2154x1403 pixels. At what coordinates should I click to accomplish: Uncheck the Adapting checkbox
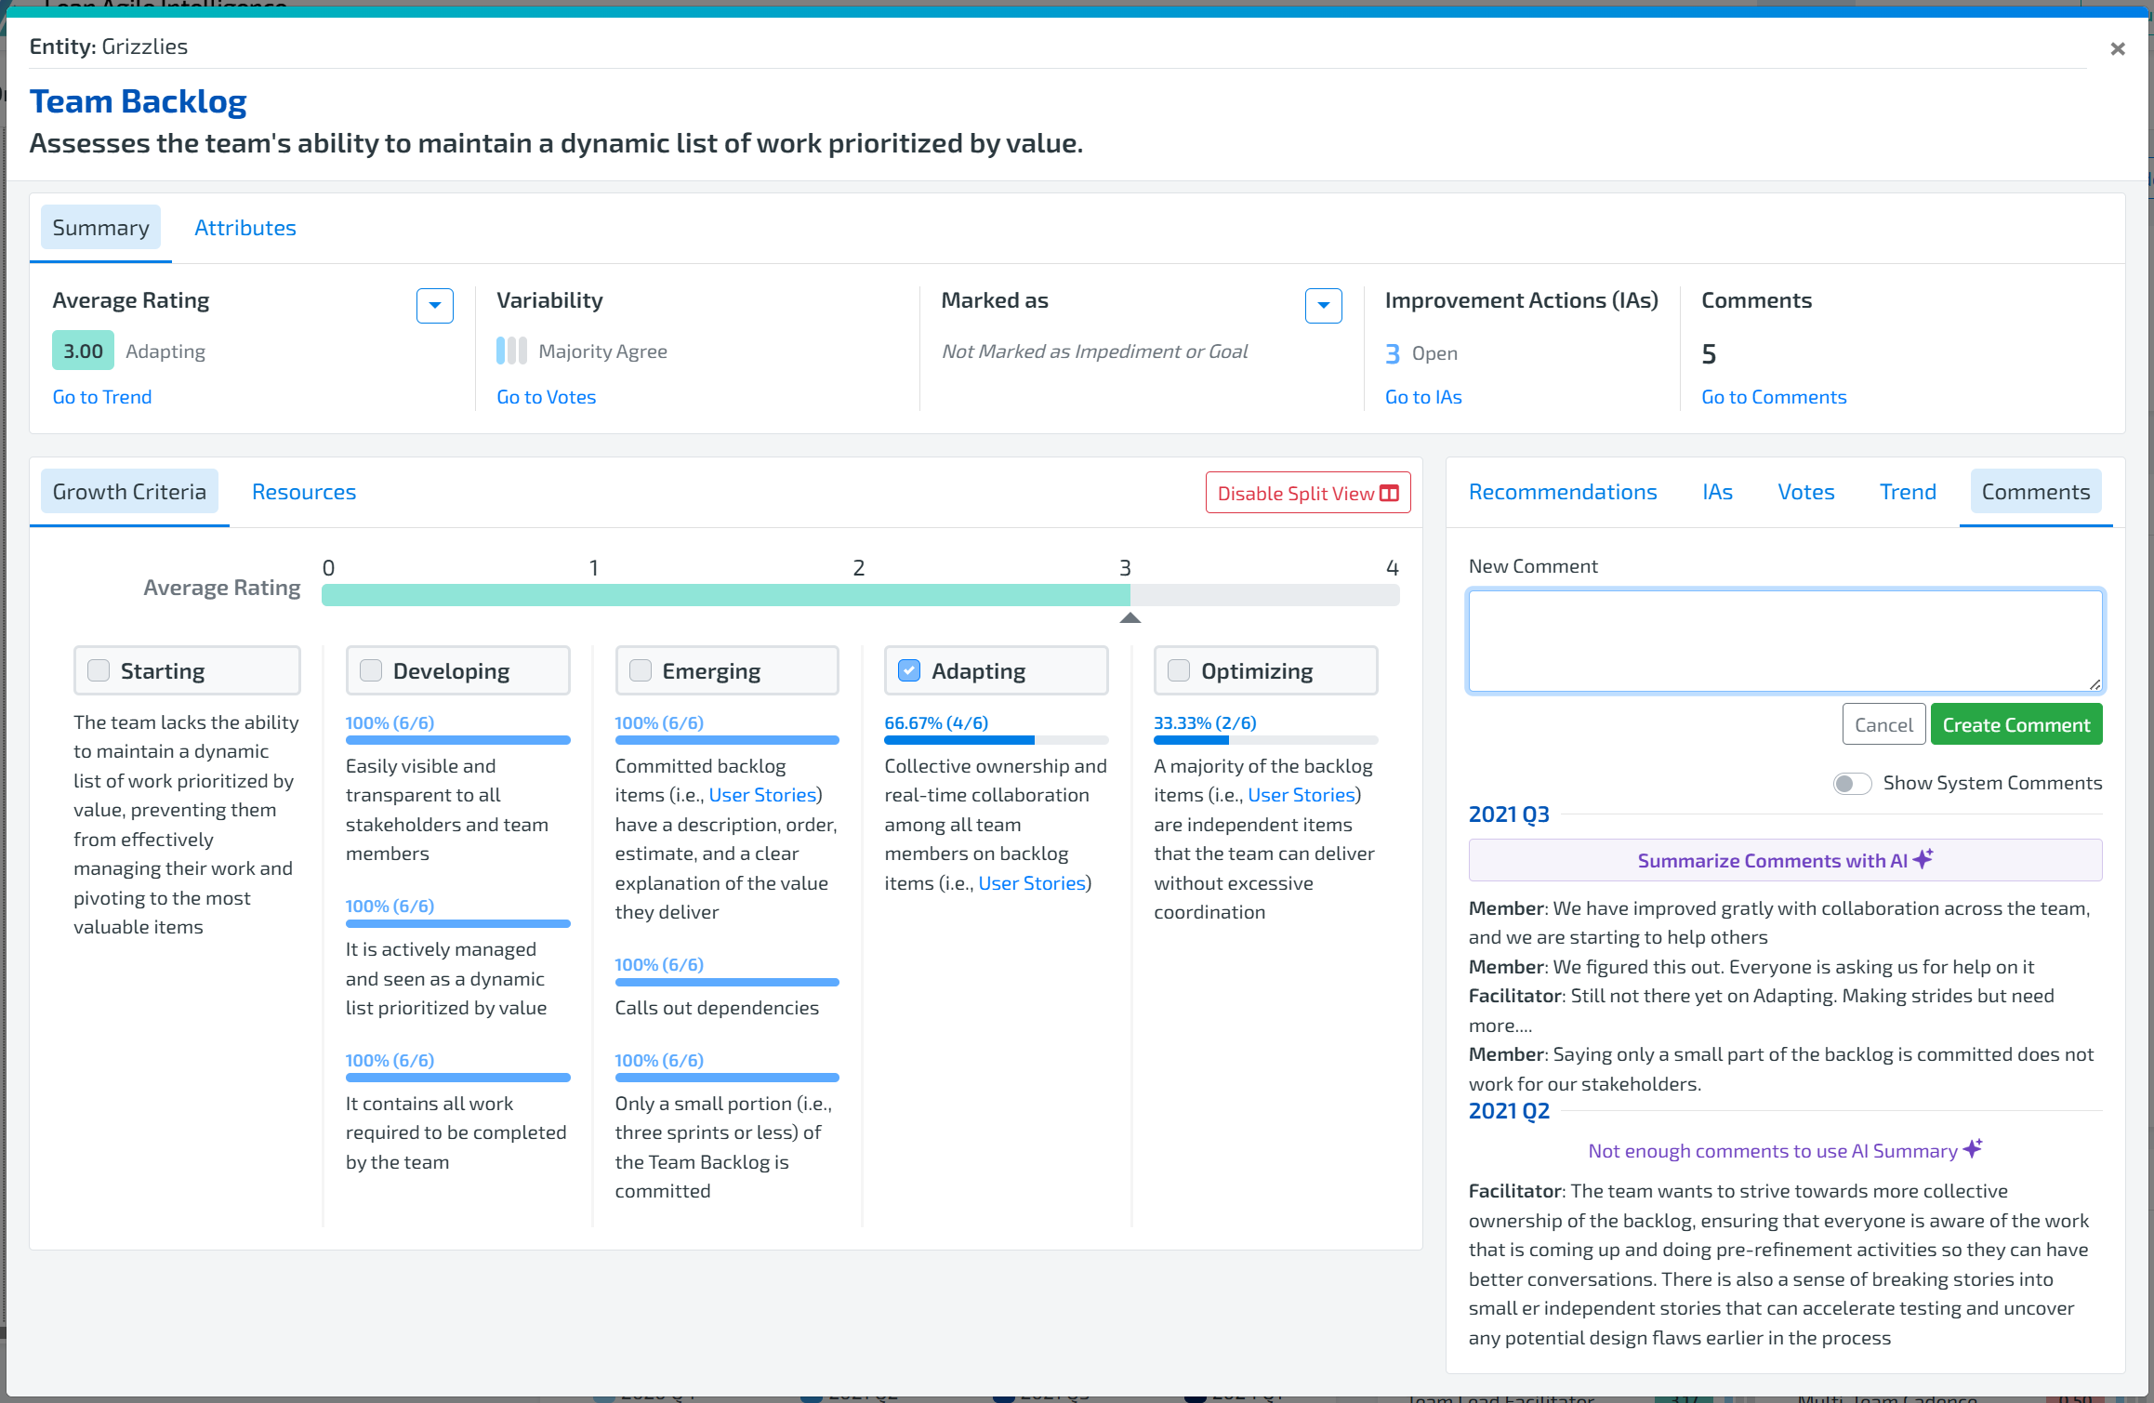909,670
